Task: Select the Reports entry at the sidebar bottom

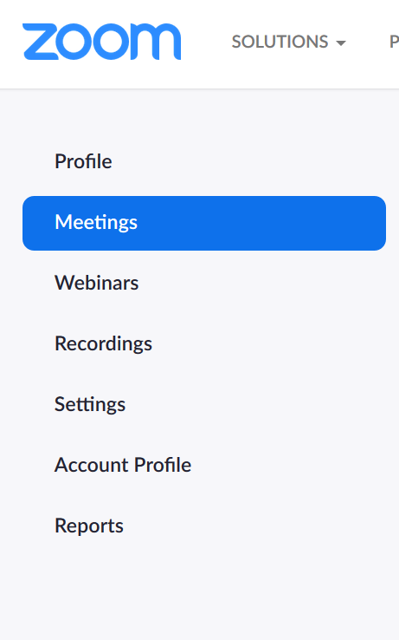Action: point(89,526)
